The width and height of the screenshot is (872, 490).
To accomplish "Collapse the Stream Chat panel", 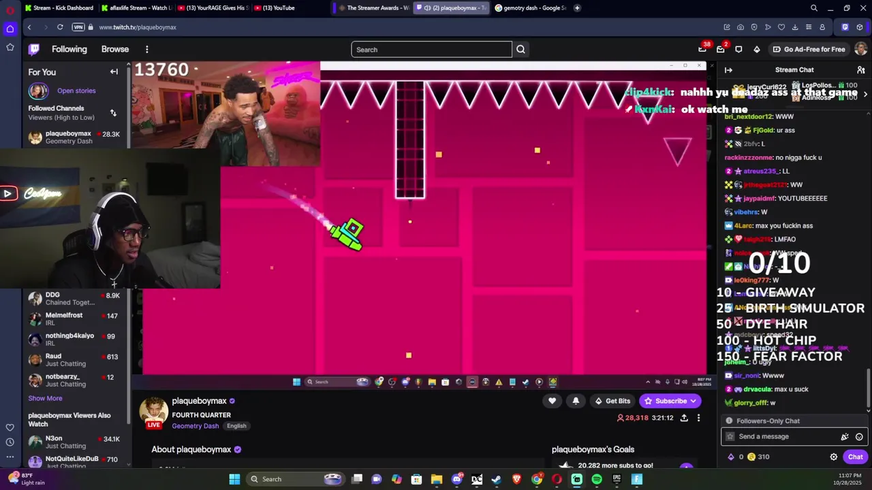I will click(x=728, y=69).
